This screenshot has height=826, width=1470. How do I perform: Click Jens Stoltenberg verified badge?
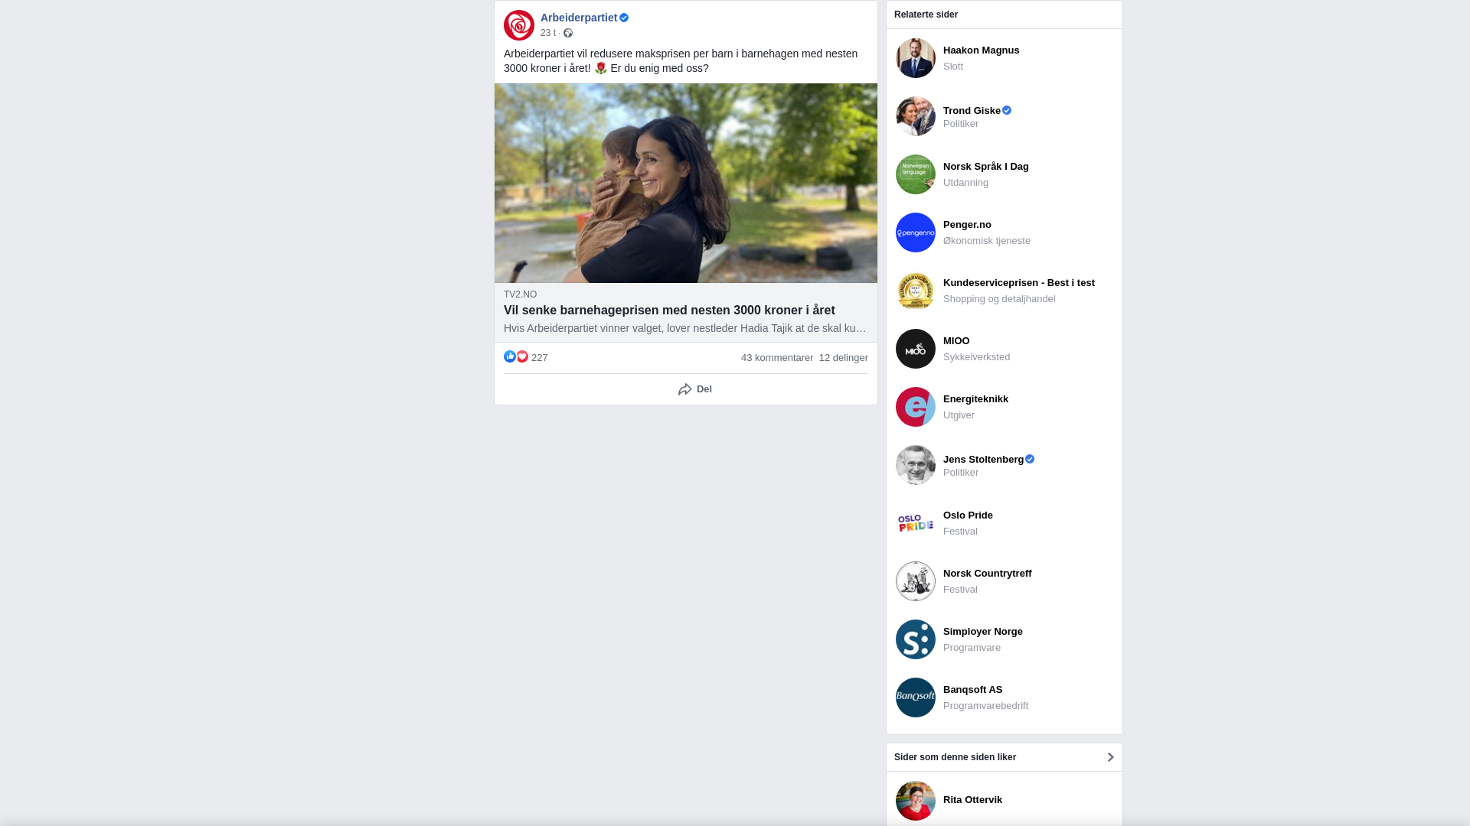pos(1030,459)
